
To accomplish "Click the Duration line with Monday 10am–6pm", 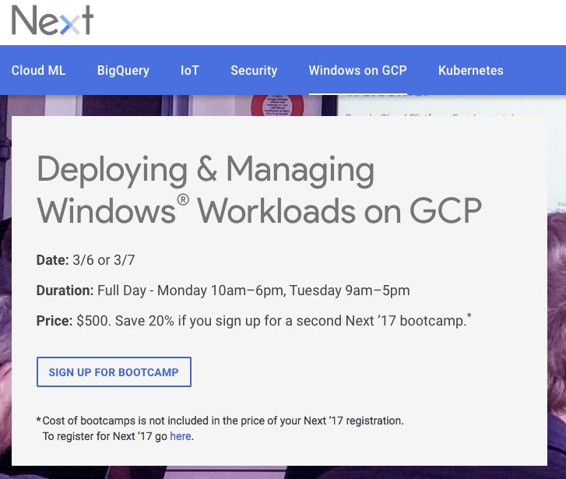I will click(x=223, y=291).
